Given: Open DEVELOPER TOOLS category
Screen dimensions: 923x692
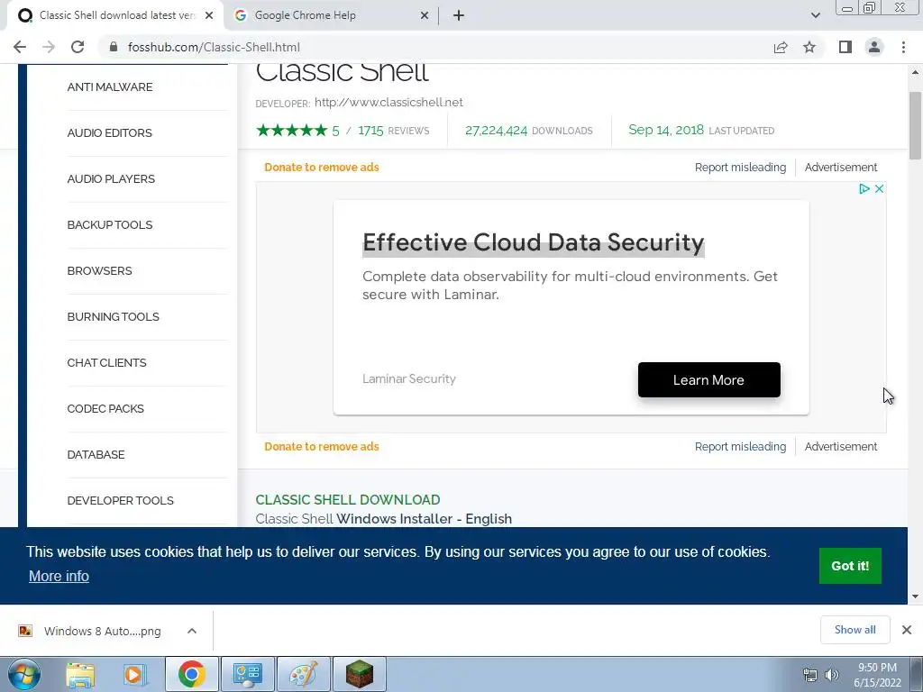Looking at the screenshot, I should point(120,500).
